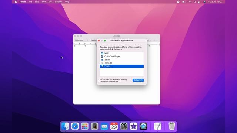
Task: Open the Apple menu
Action: click(16, 1)
